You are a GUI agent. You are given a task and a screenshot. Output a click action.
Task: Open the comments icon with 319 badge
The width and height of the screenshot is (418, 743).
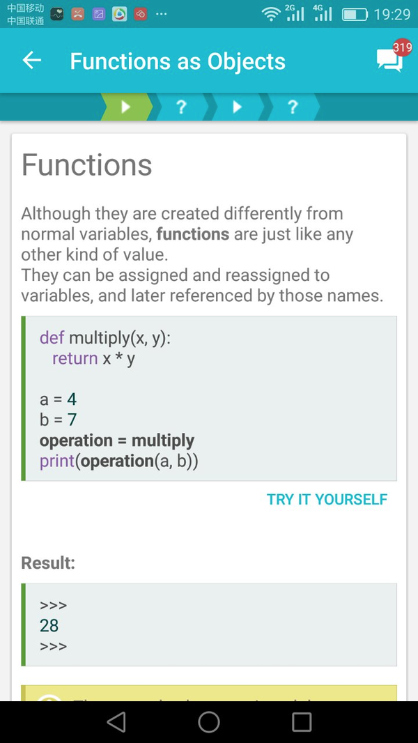pos(391,59)
